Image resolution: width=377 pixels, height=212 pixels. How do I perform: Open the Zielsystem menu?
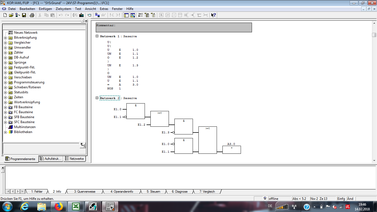(x=63, y=9)
